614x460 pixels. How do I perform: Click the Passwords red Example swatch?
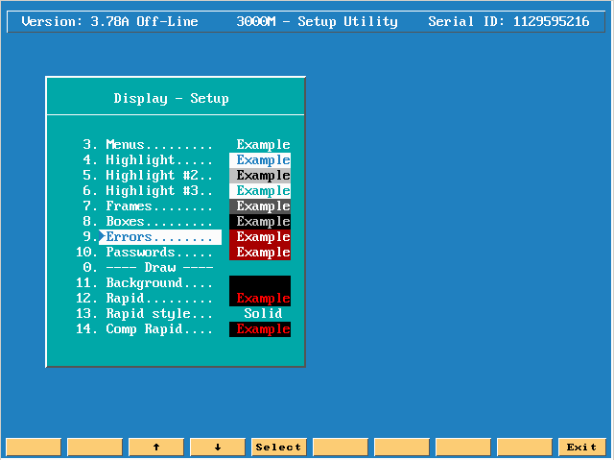click(x=260, y=253)
